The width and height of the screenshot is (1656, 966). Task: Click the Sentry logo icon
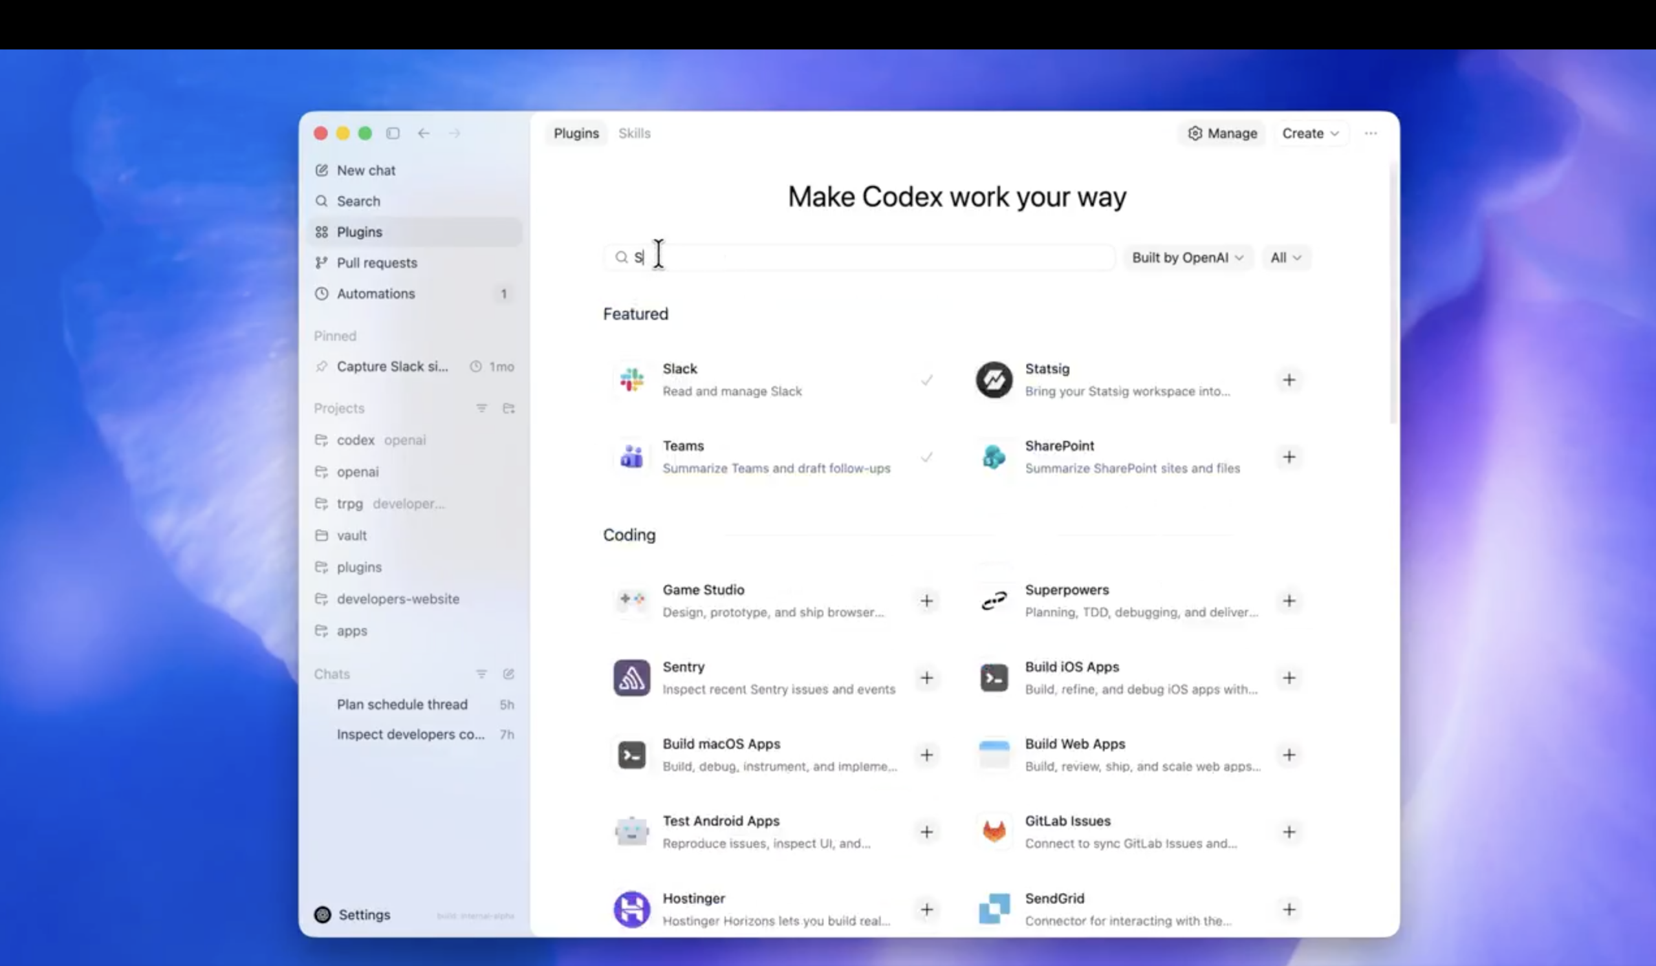(x=631, y=678)
